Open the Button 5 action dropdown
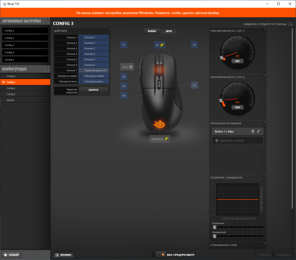 [x=93, y=59]
